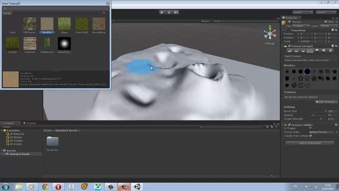Collapse the Transform component
Viewport: 339px width, 191px height.
[x=283, y=30]
